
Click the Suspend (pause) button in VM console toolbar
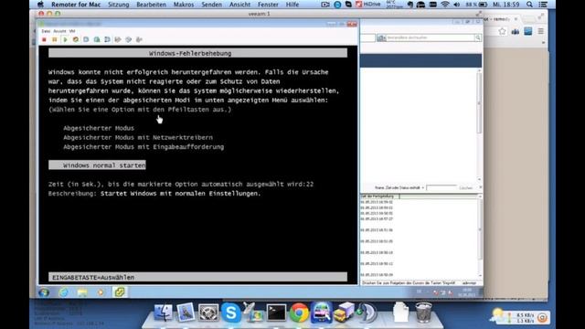pos(55,39)
